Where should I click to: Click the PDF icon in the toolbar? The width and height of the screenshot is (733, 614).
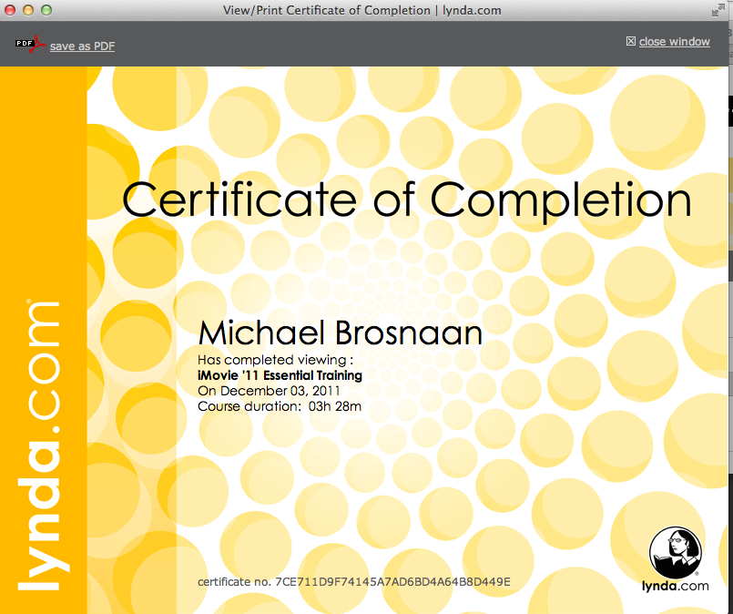30,45
